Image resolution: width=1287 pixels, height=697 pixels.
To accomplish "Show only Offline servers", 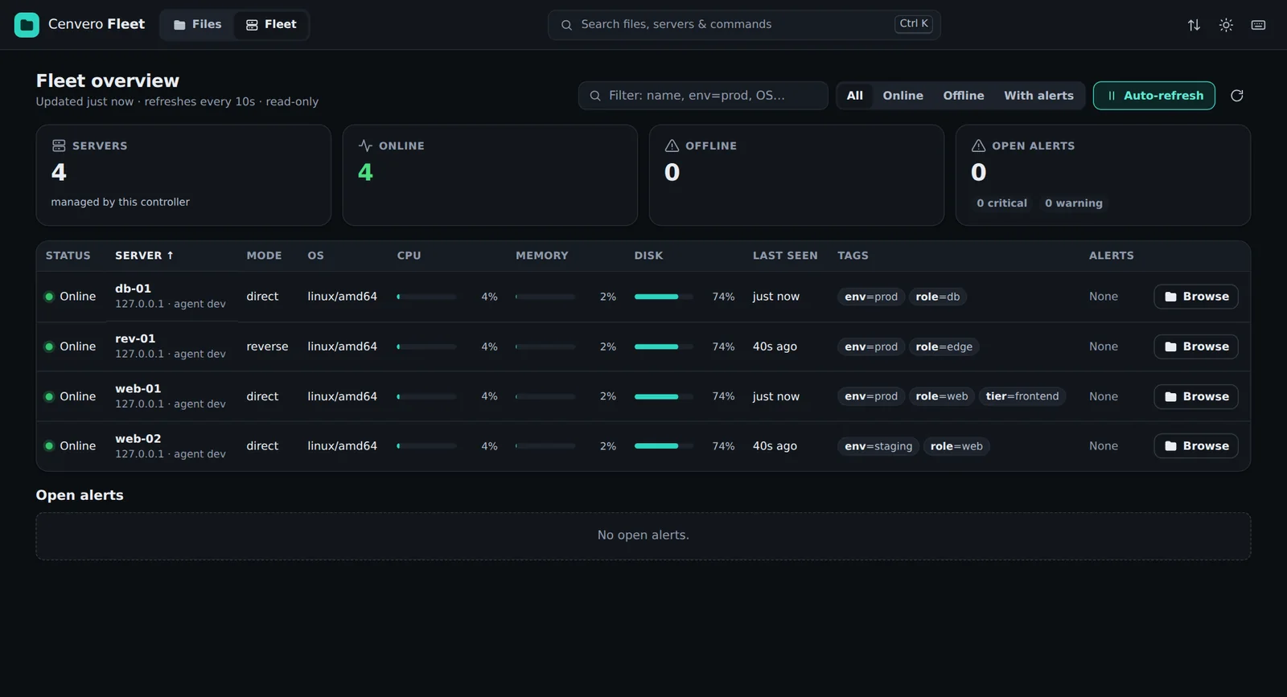I will tap(964, 96).
